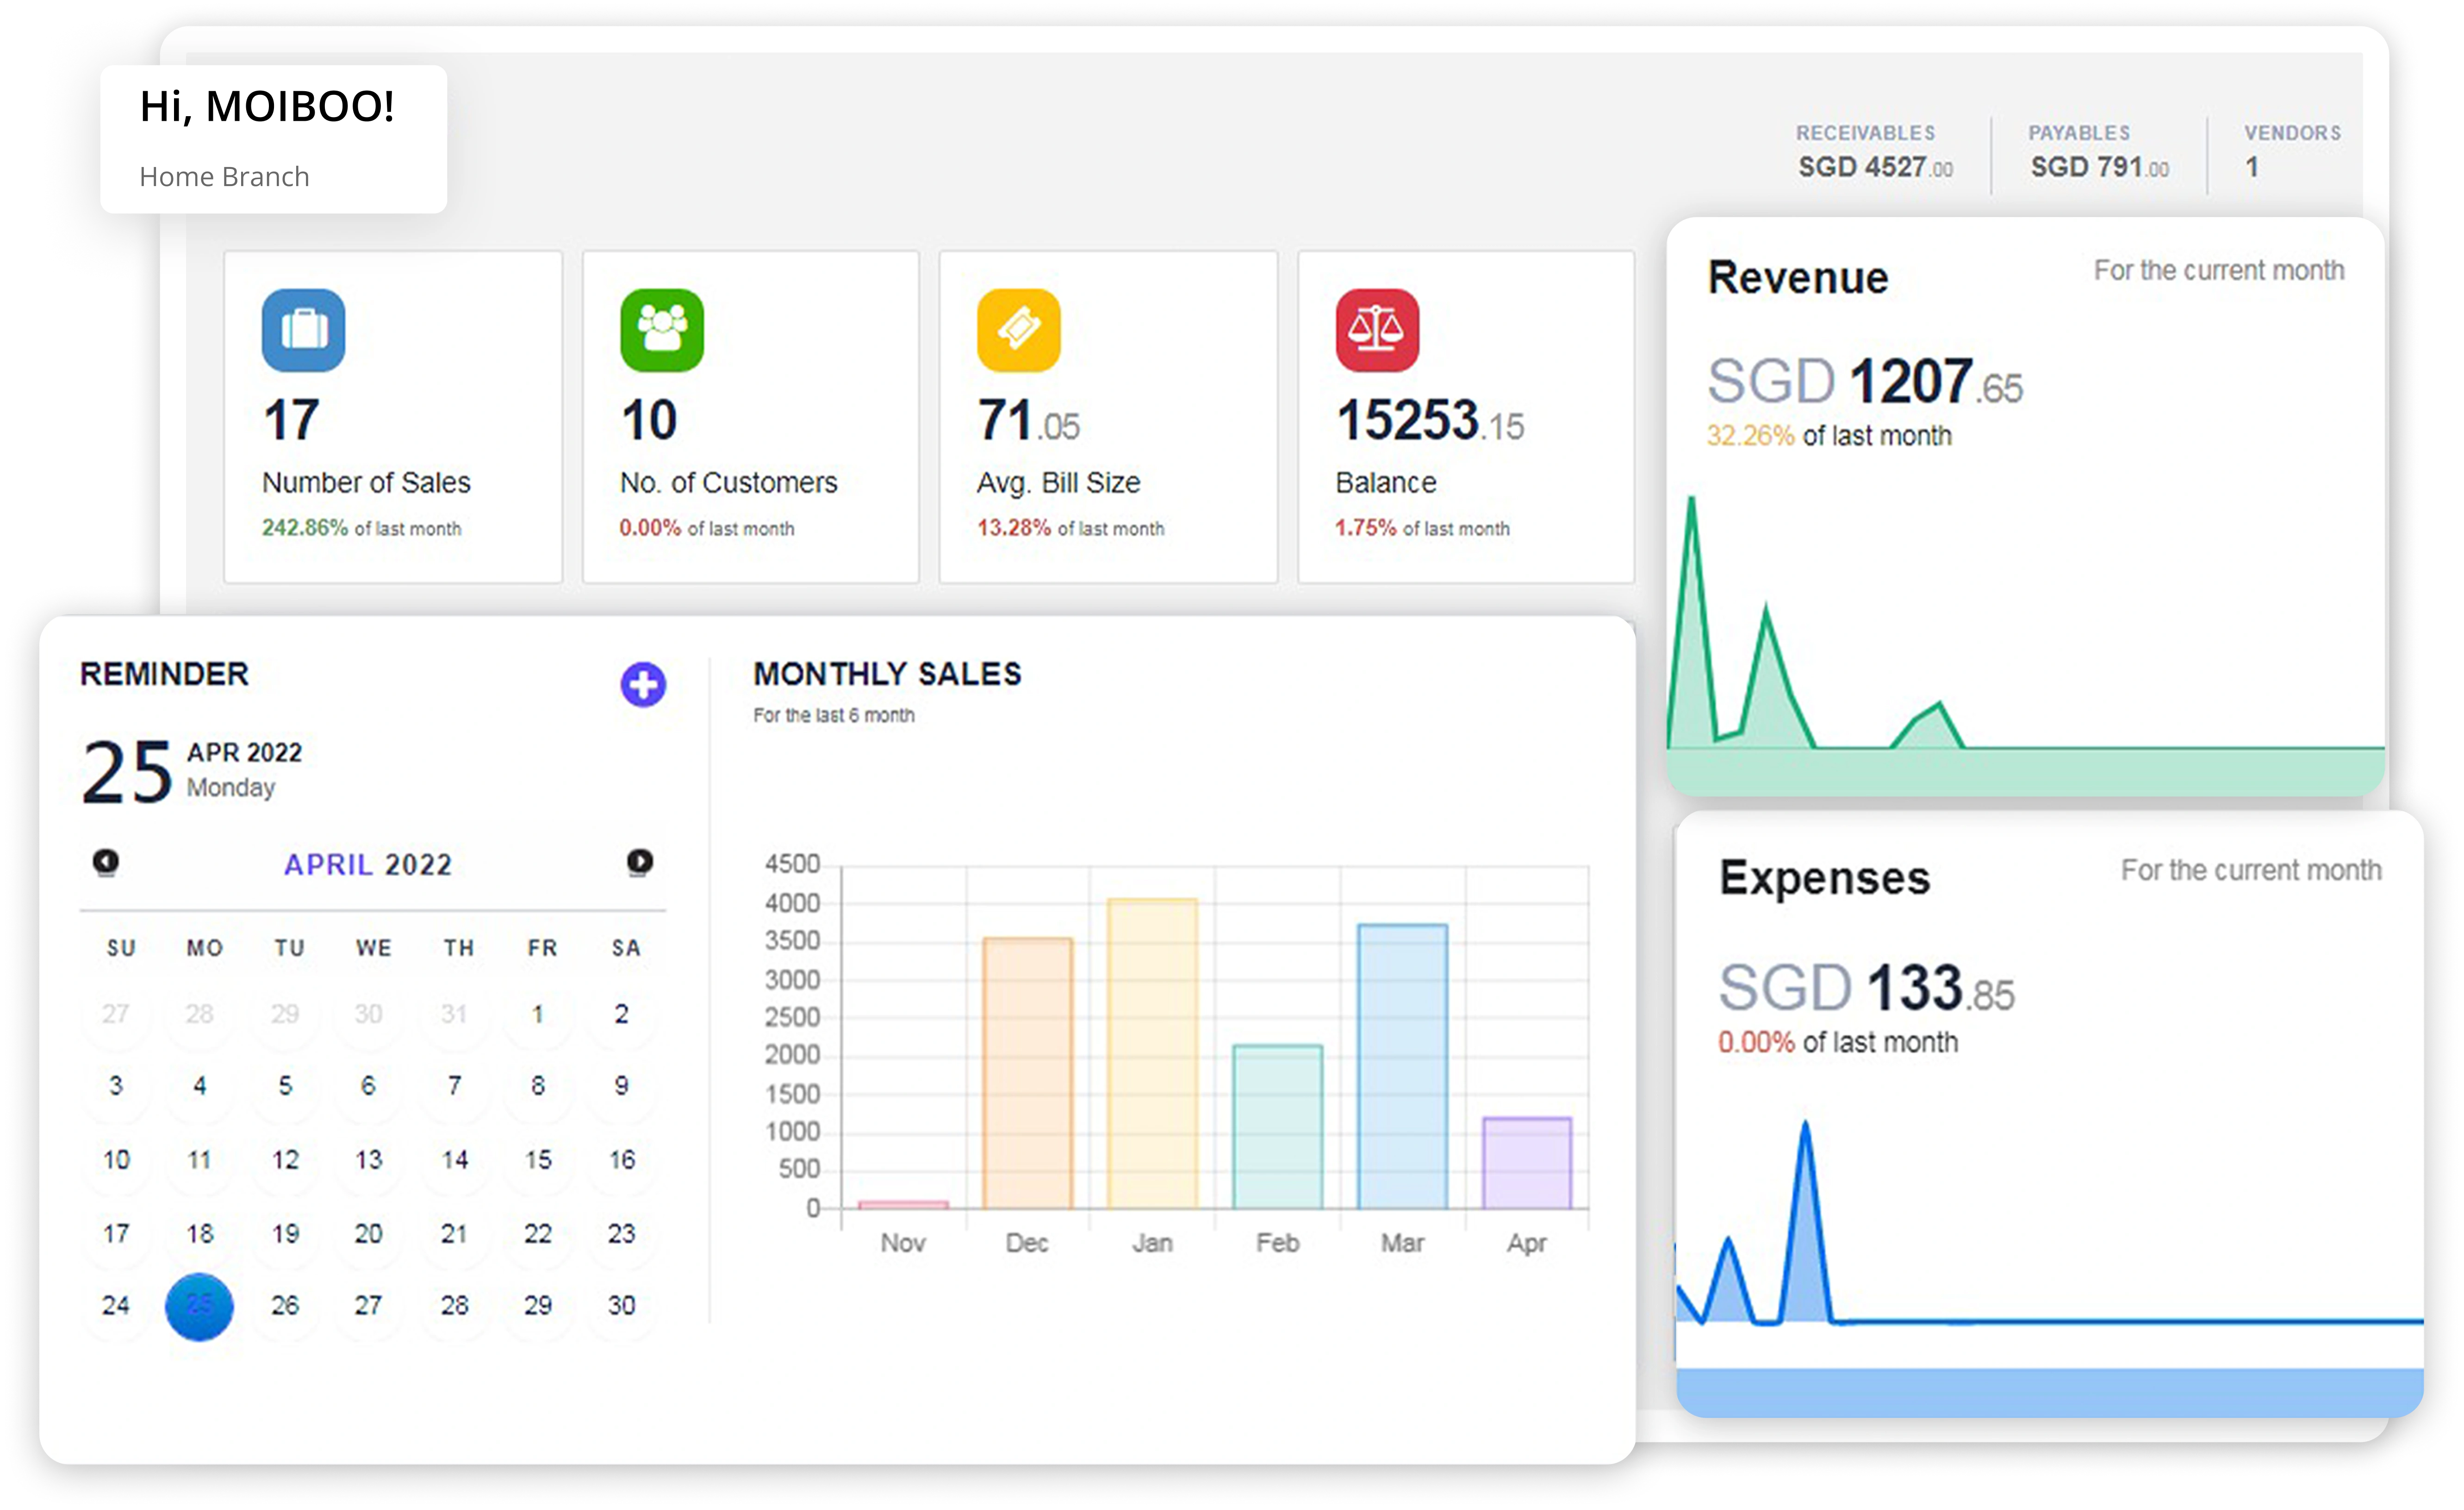The width and height of the screenshot is (2464, 1510).
Task: Click the yellow ticket Avg. Bill Size icon
Action: pos(1018,330)
